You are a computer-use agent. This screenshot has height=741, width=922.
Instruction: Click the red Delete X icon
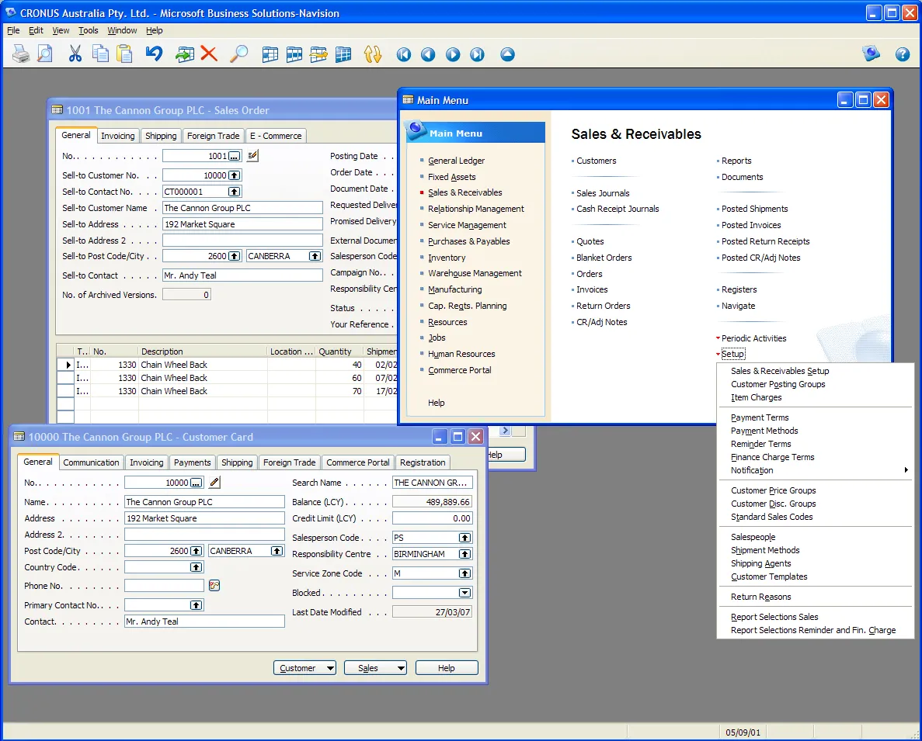coord(209,54)
